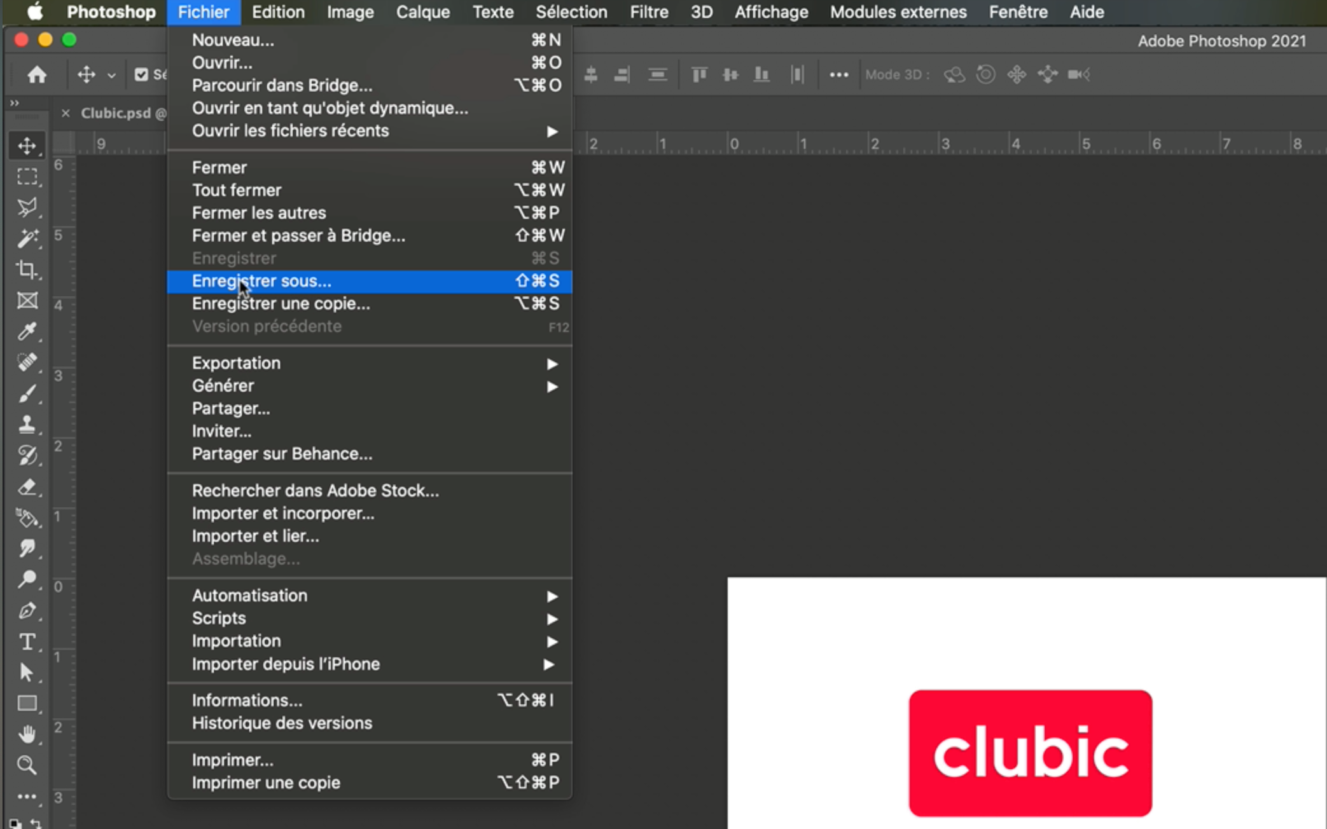
Task: Click the Home icon in options bar
Action: coord(37,75)
